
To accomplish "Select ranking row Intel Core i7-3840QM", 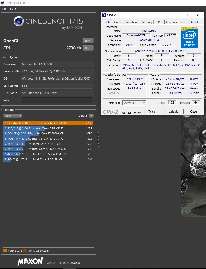I will [48, 154].
